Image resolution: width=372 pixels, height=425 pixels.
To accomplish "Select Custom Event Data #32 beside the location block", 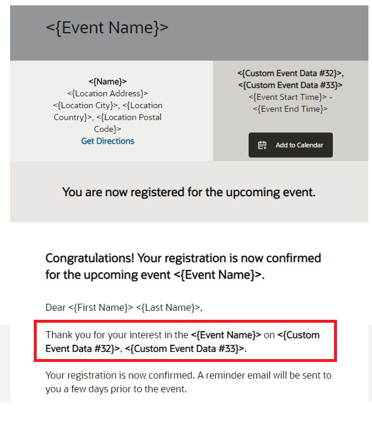I will point(290,73).
